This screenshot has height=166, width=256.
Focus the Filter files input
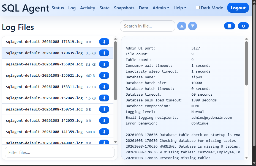point(60,152)
